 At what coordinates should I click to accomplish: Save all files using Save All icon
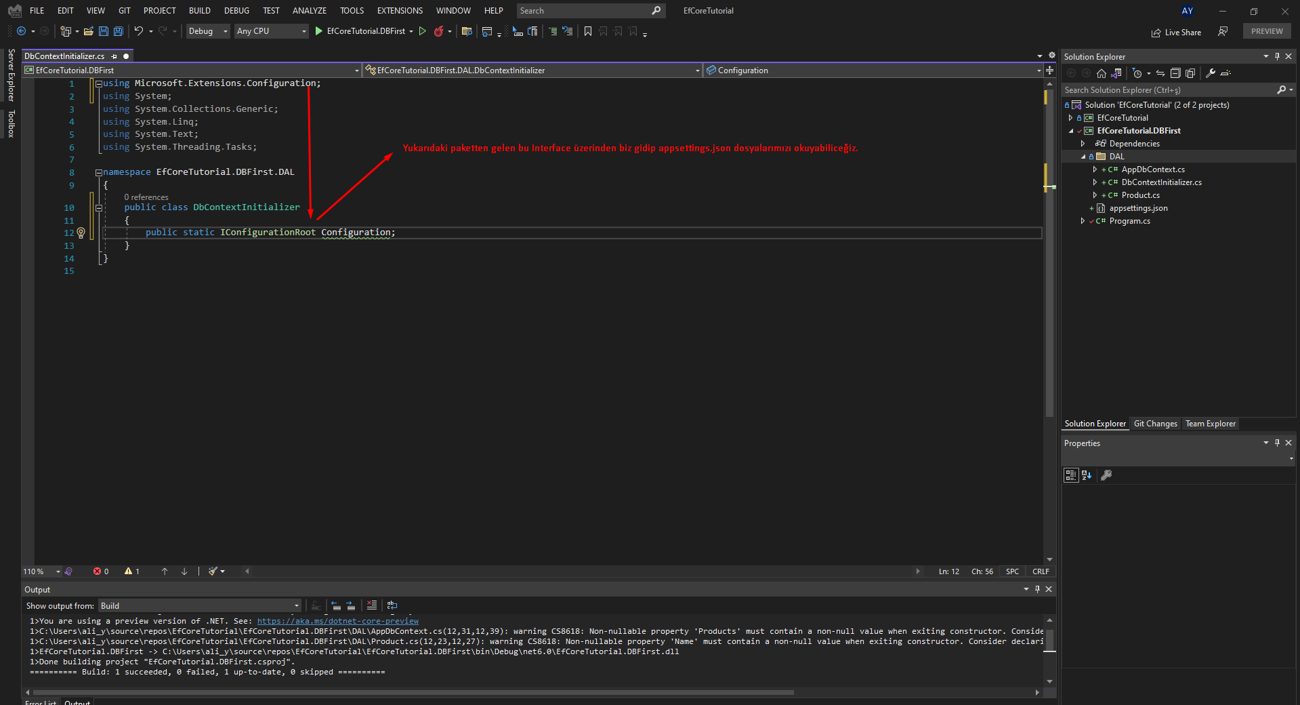pyautogui.click(x=118, y=31)
